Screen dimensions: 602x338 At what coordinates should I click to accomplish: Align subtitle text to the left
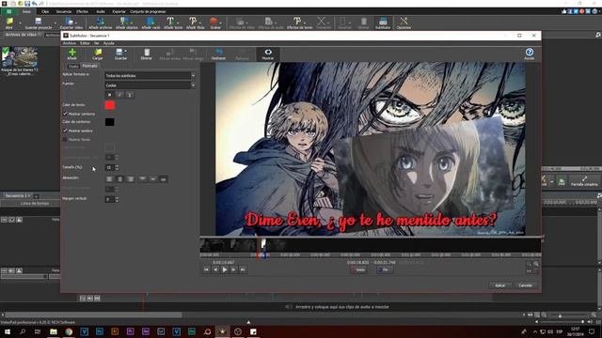click(x=109, y=179)
